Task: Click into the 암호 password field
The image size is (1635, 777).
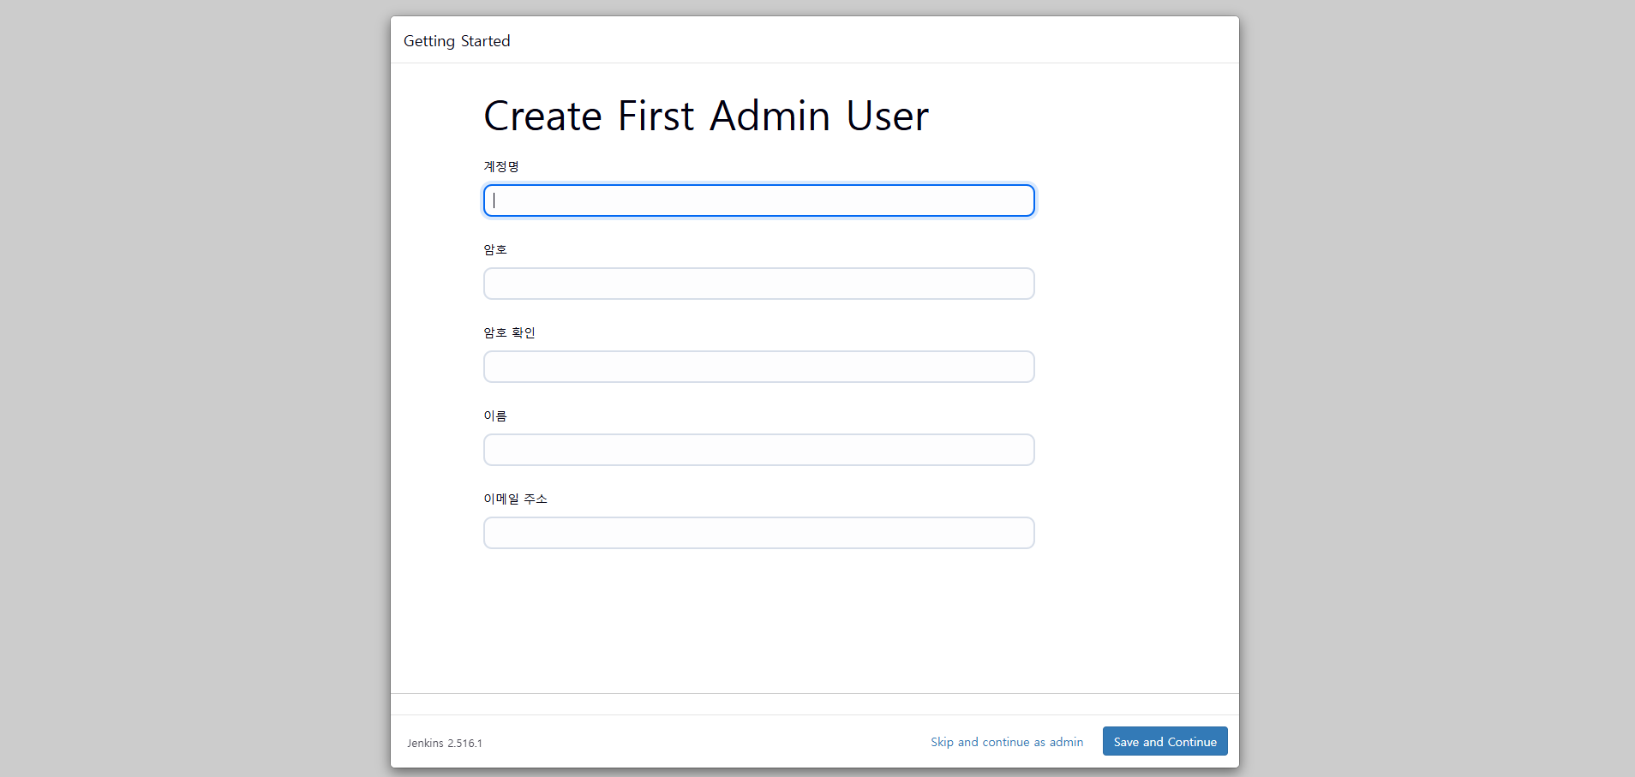Action: point(758,284)
